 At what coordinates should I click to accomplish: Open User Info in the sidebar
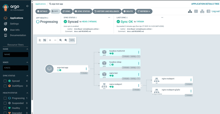15,30
